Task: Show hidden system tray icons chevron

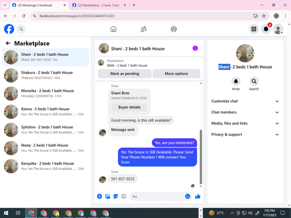Action: pos(232,213)
